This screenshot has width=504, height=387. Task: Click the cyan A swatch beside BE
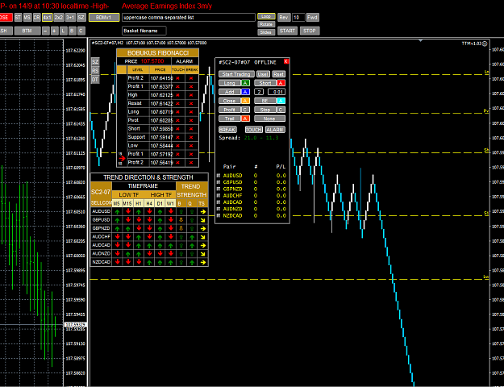pyautogui.click(x=281, y=101)
